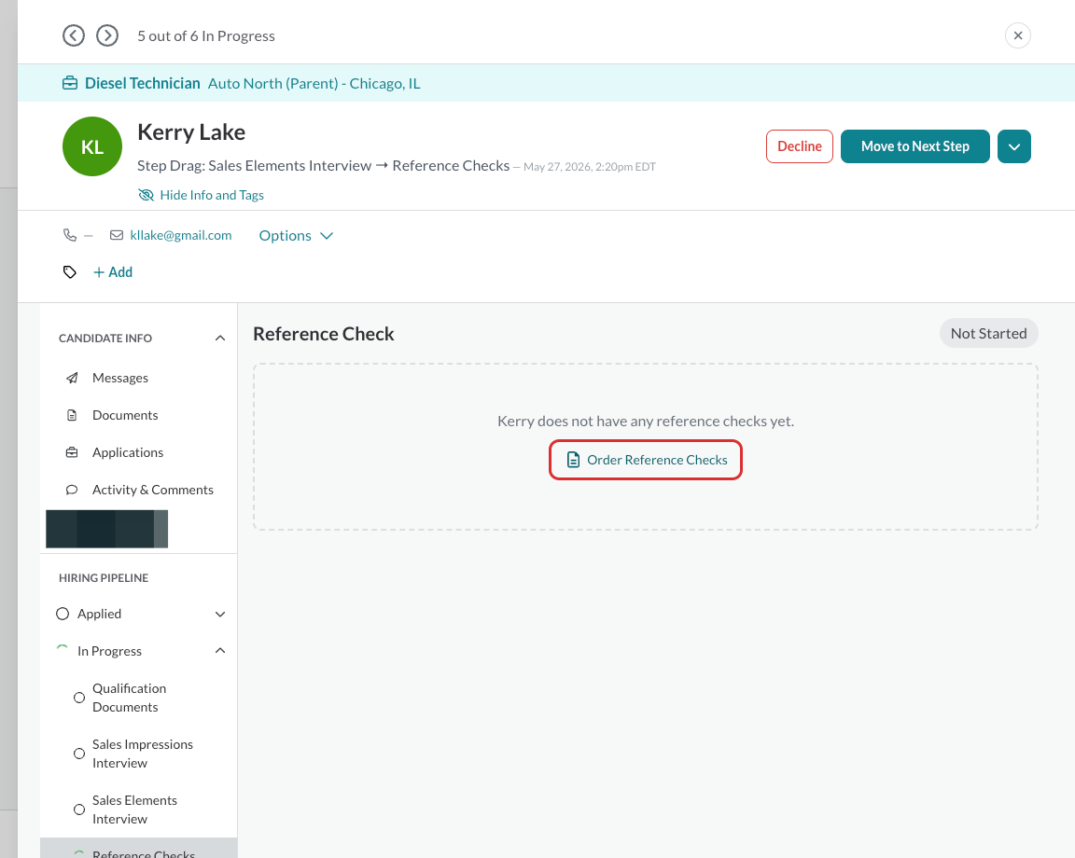Click the Applications briefcase icon
The width and height of the screenshot is (1075, 858).
tap(72, 452)
